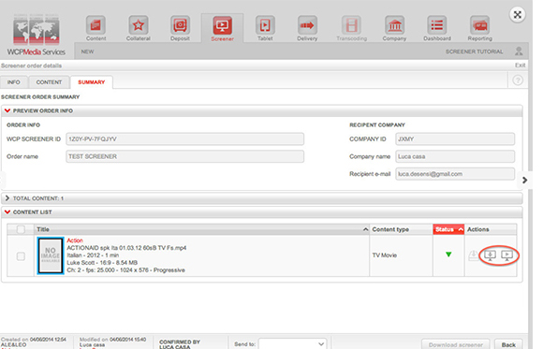This screenshot has height=349, width=543.
Task: Sort by the red Status column header
Action: point(448,229)
